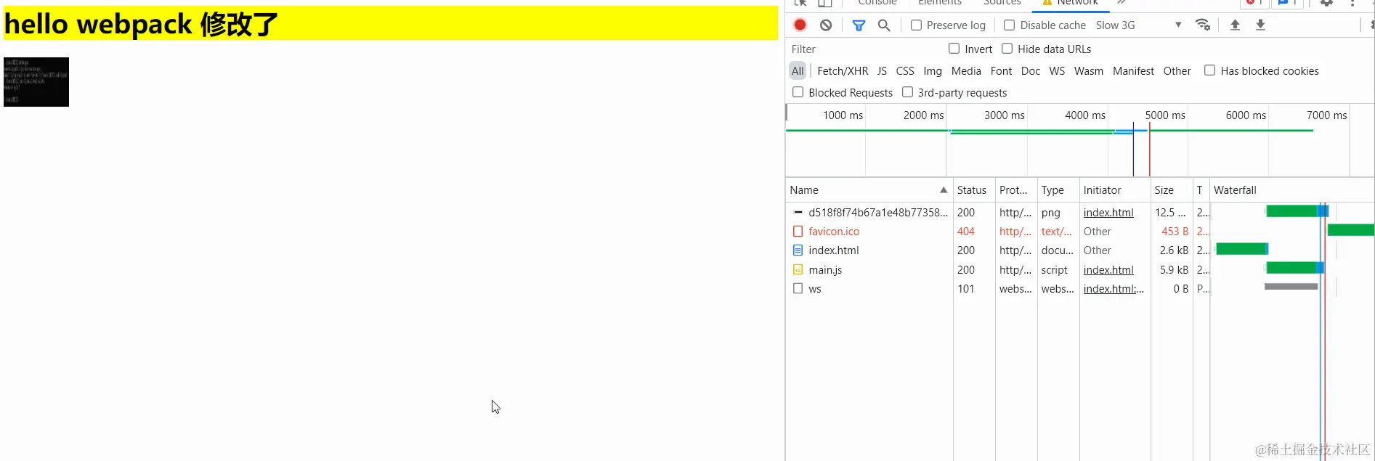Stop recording network log with red button
The height and width of the screenshot is (461, 1375).
[800, 25]
